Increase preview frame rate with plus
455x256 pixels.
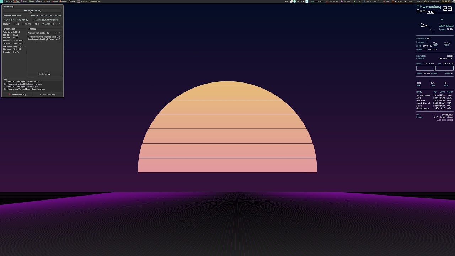click(x=59, y=33)
